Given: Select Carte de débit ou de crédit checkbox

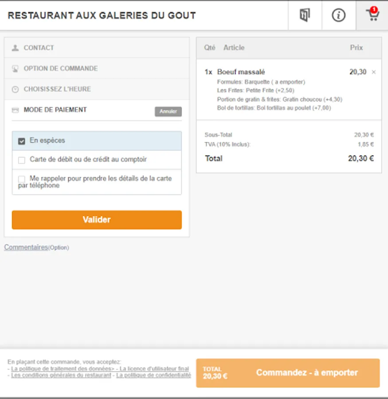Looking at the screenshot, I should [22, 160].
